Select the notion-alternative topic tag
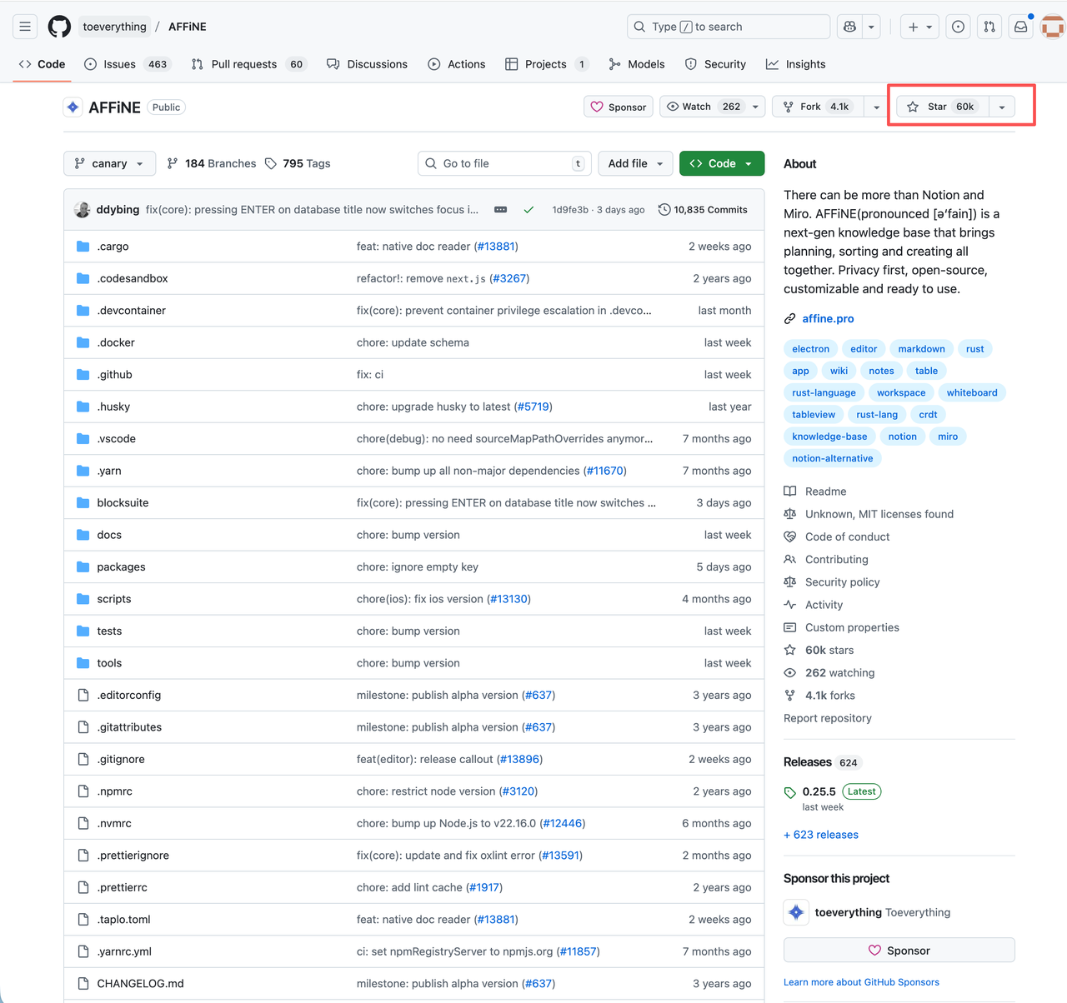This screenshot has height=1003, width=1067. (x=833, y=458)
